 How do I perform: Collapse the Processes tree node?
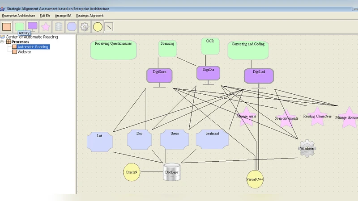tap(3, 42)
